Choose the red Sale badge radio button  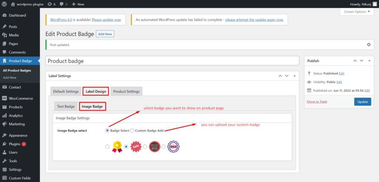click(x=126, y=147)
